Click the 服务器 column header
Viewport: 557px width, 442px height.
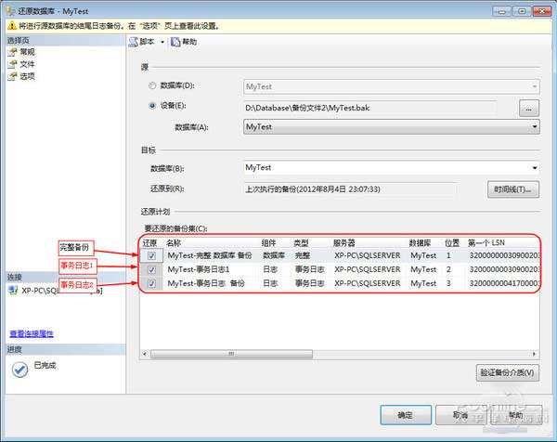pos(343,243)
